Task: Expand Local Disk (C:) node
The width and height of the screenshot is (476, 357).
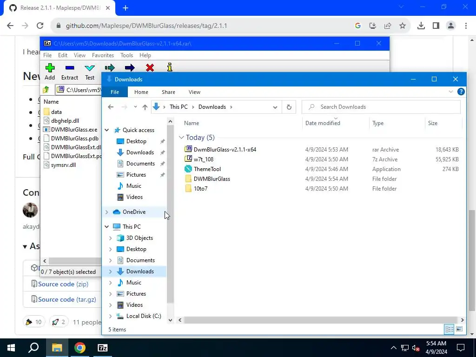Action: (111, 316)
